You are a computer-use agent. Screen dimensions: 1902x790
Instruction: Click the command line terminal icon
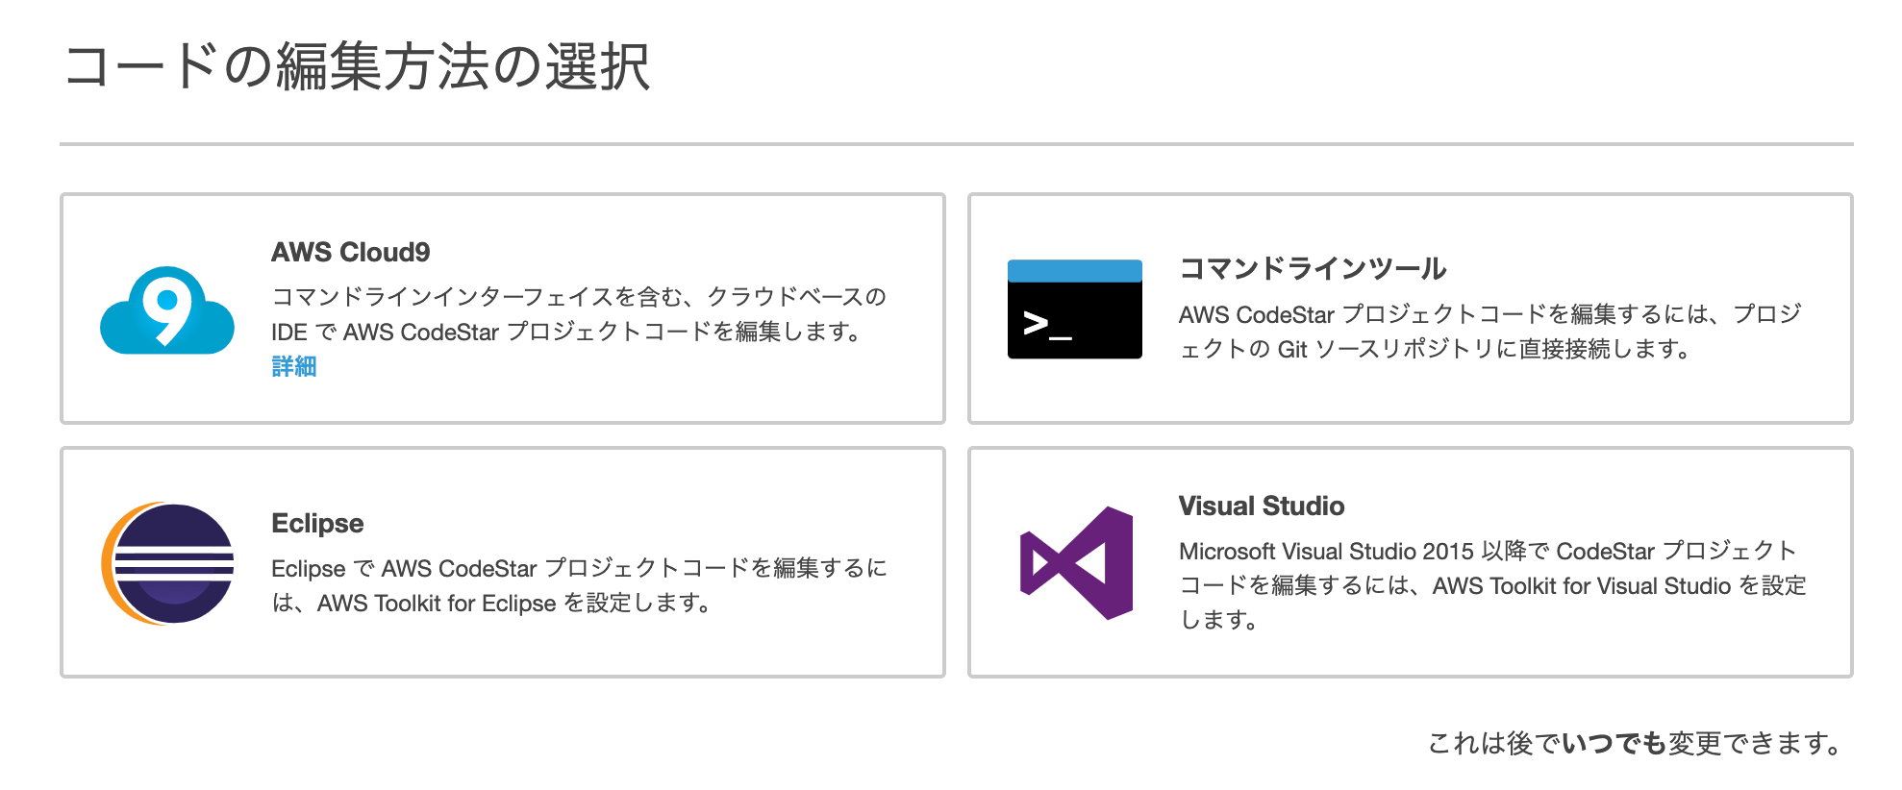1075,309
